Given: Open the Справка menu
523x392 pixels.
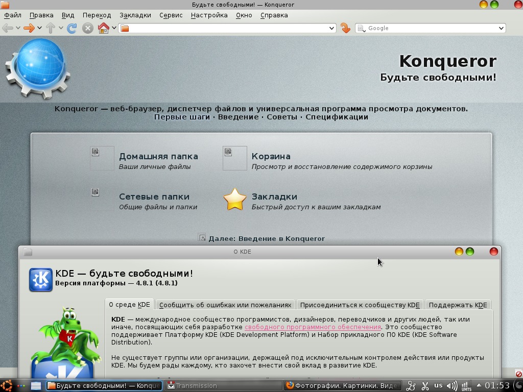Looking at the screenshot, I should tap(274, 15).
